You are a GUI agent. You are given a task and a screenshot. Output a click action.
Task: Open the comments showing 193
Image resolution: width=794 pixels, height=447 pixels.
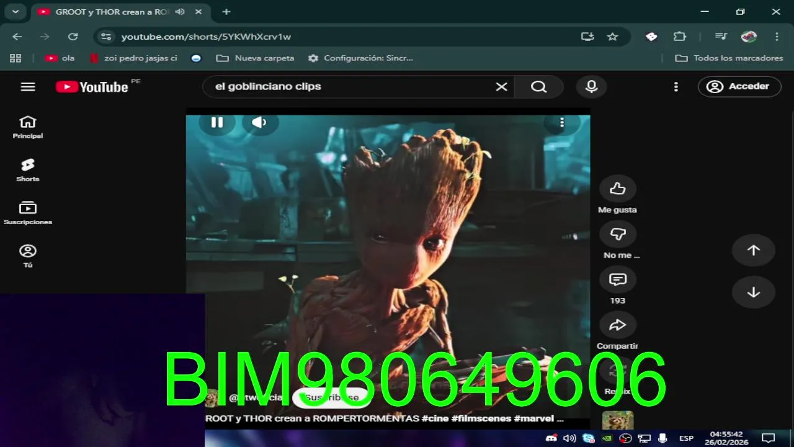point(618,279)
